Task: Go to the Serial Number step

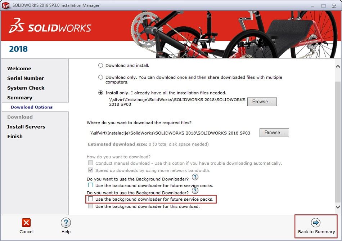Action: tap(26, 78)
